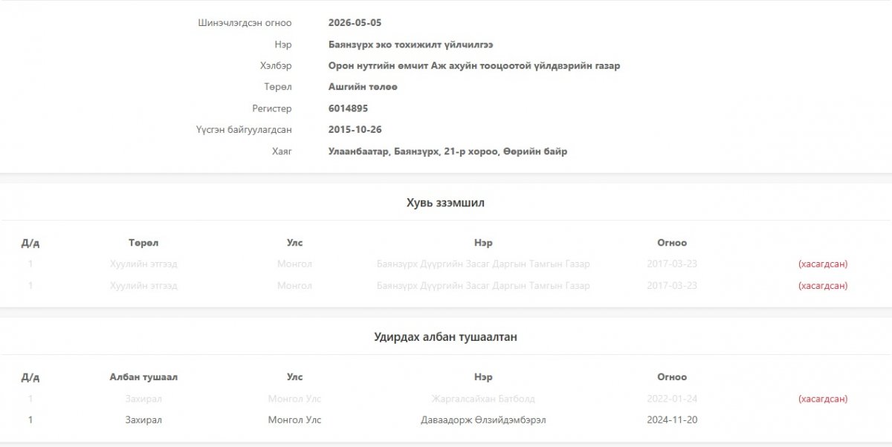Viewport: 892px width, 447px height.
Task: Select the founding date "2015-10-26"
Action: click(x=355, y=130)
